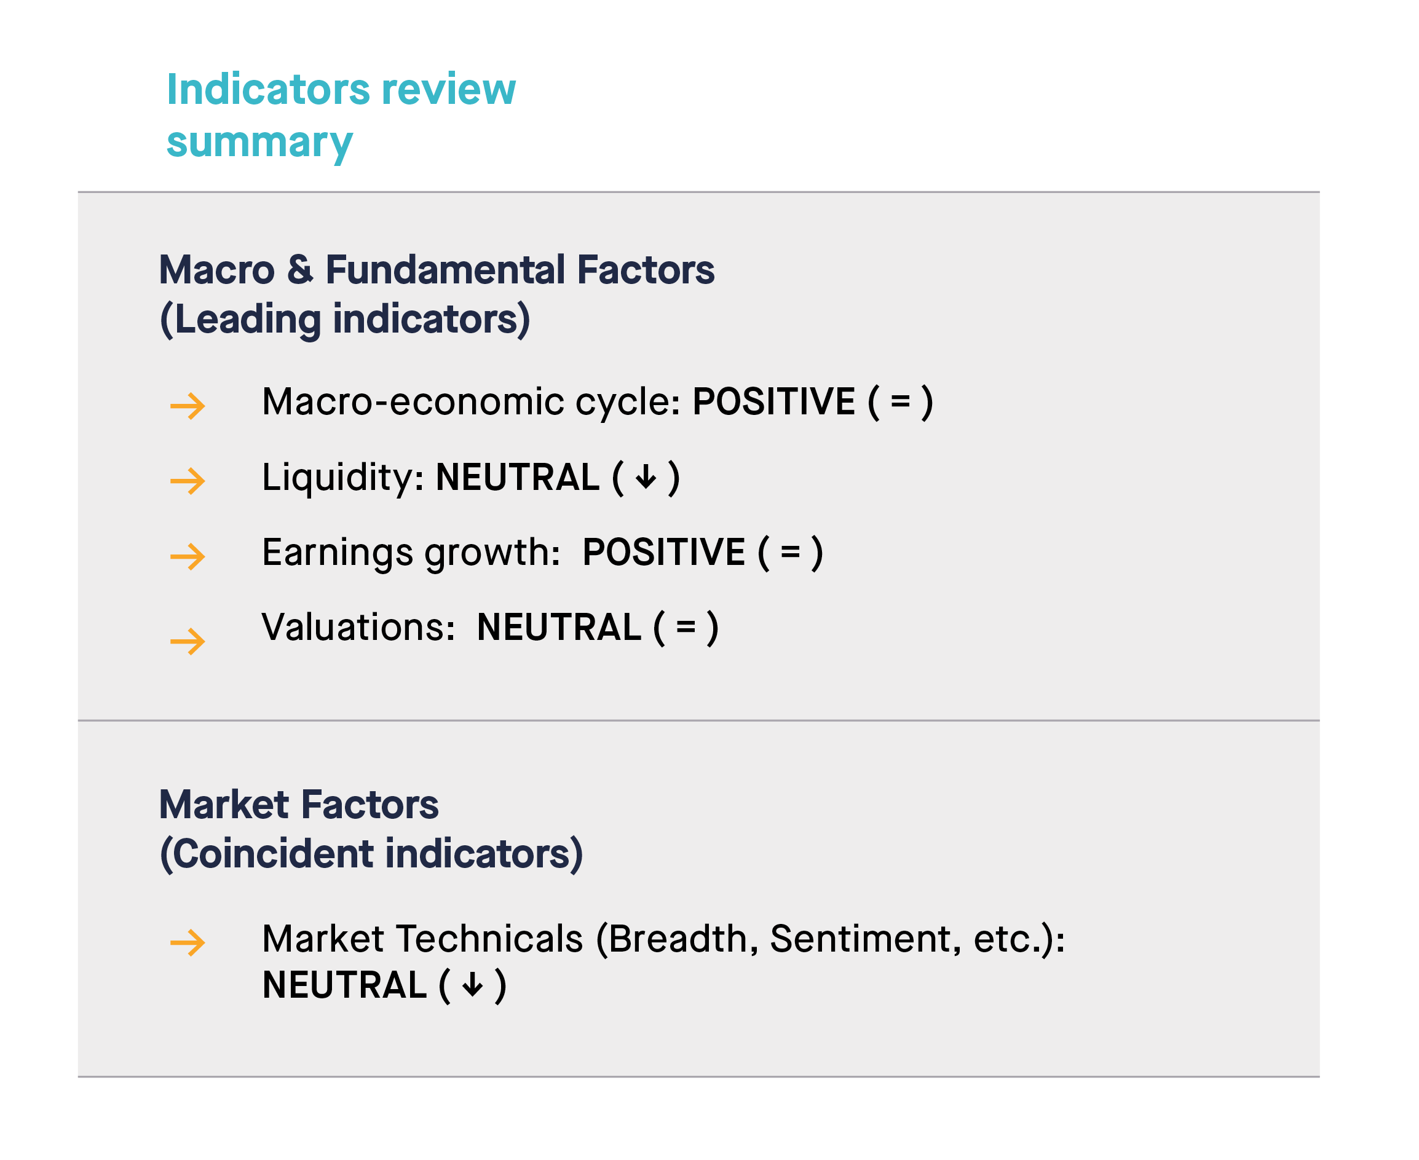
Task: Click the Leading indicators subheading
Action: [345, 320]
